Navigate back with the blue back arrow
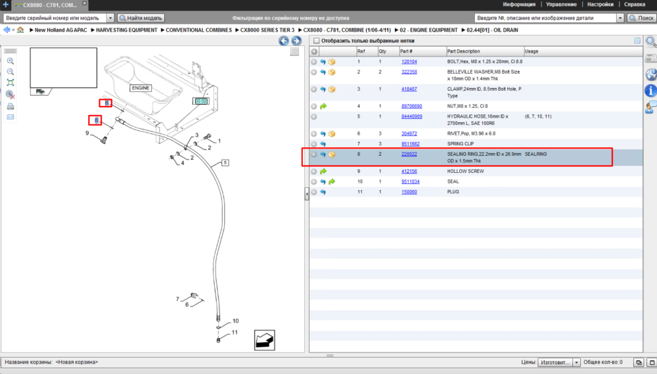 point(7,30)
